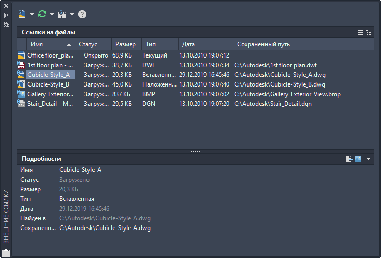Switch file references to tree view
The image size is (381, 258).
coord(368,32)
